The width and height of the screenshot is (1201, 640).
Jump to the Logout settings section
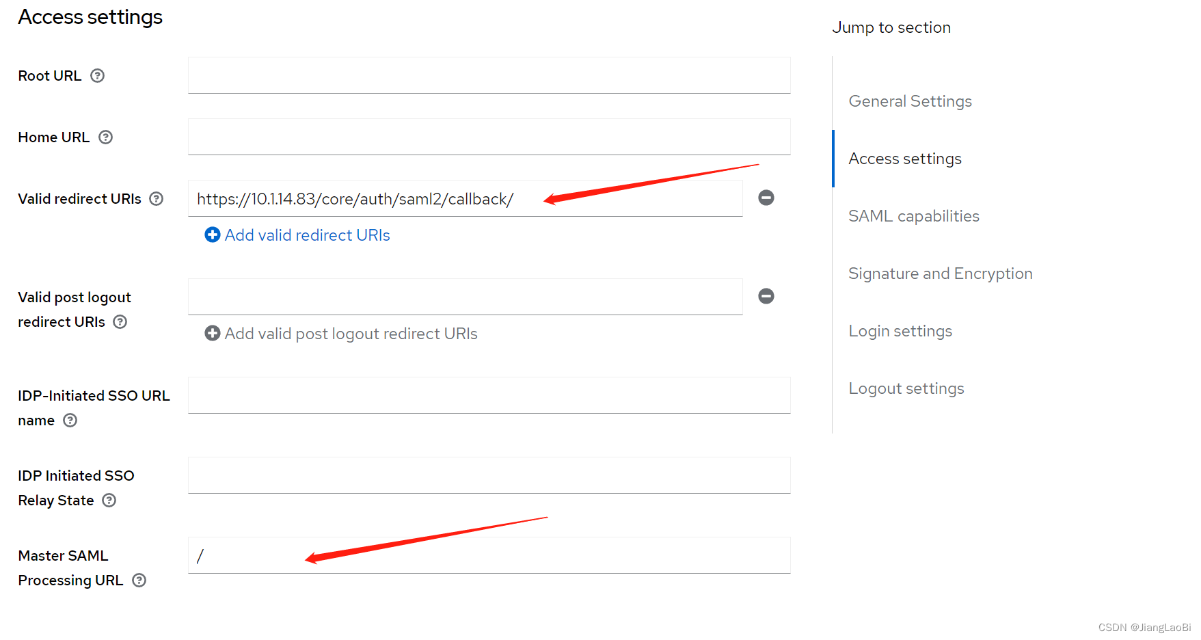(906, 388)
